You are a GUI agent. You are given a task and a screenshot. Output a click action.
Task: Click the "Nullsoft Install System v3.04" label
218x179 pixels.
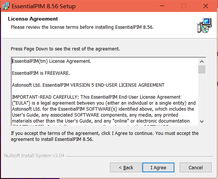coord(34,155)
